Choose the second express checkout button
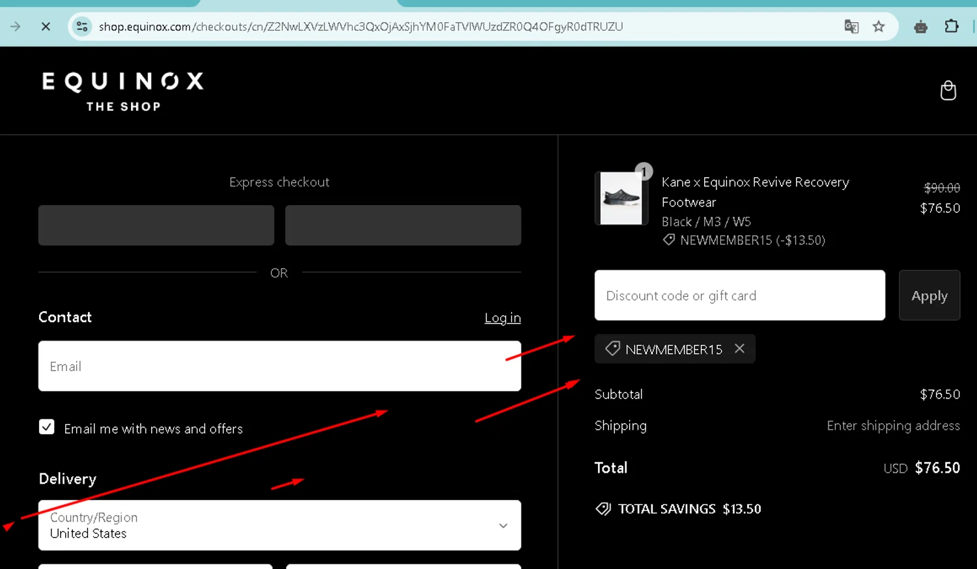This screenshot has height=569, width=977. coord(403,225)
